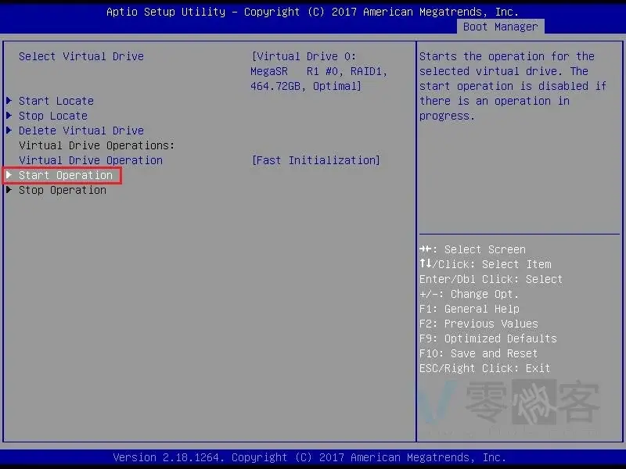This screenshot has height=469, width=626.
Task: Click the up-down arrows before /Click: Select Item
Action: click(425, 264)
